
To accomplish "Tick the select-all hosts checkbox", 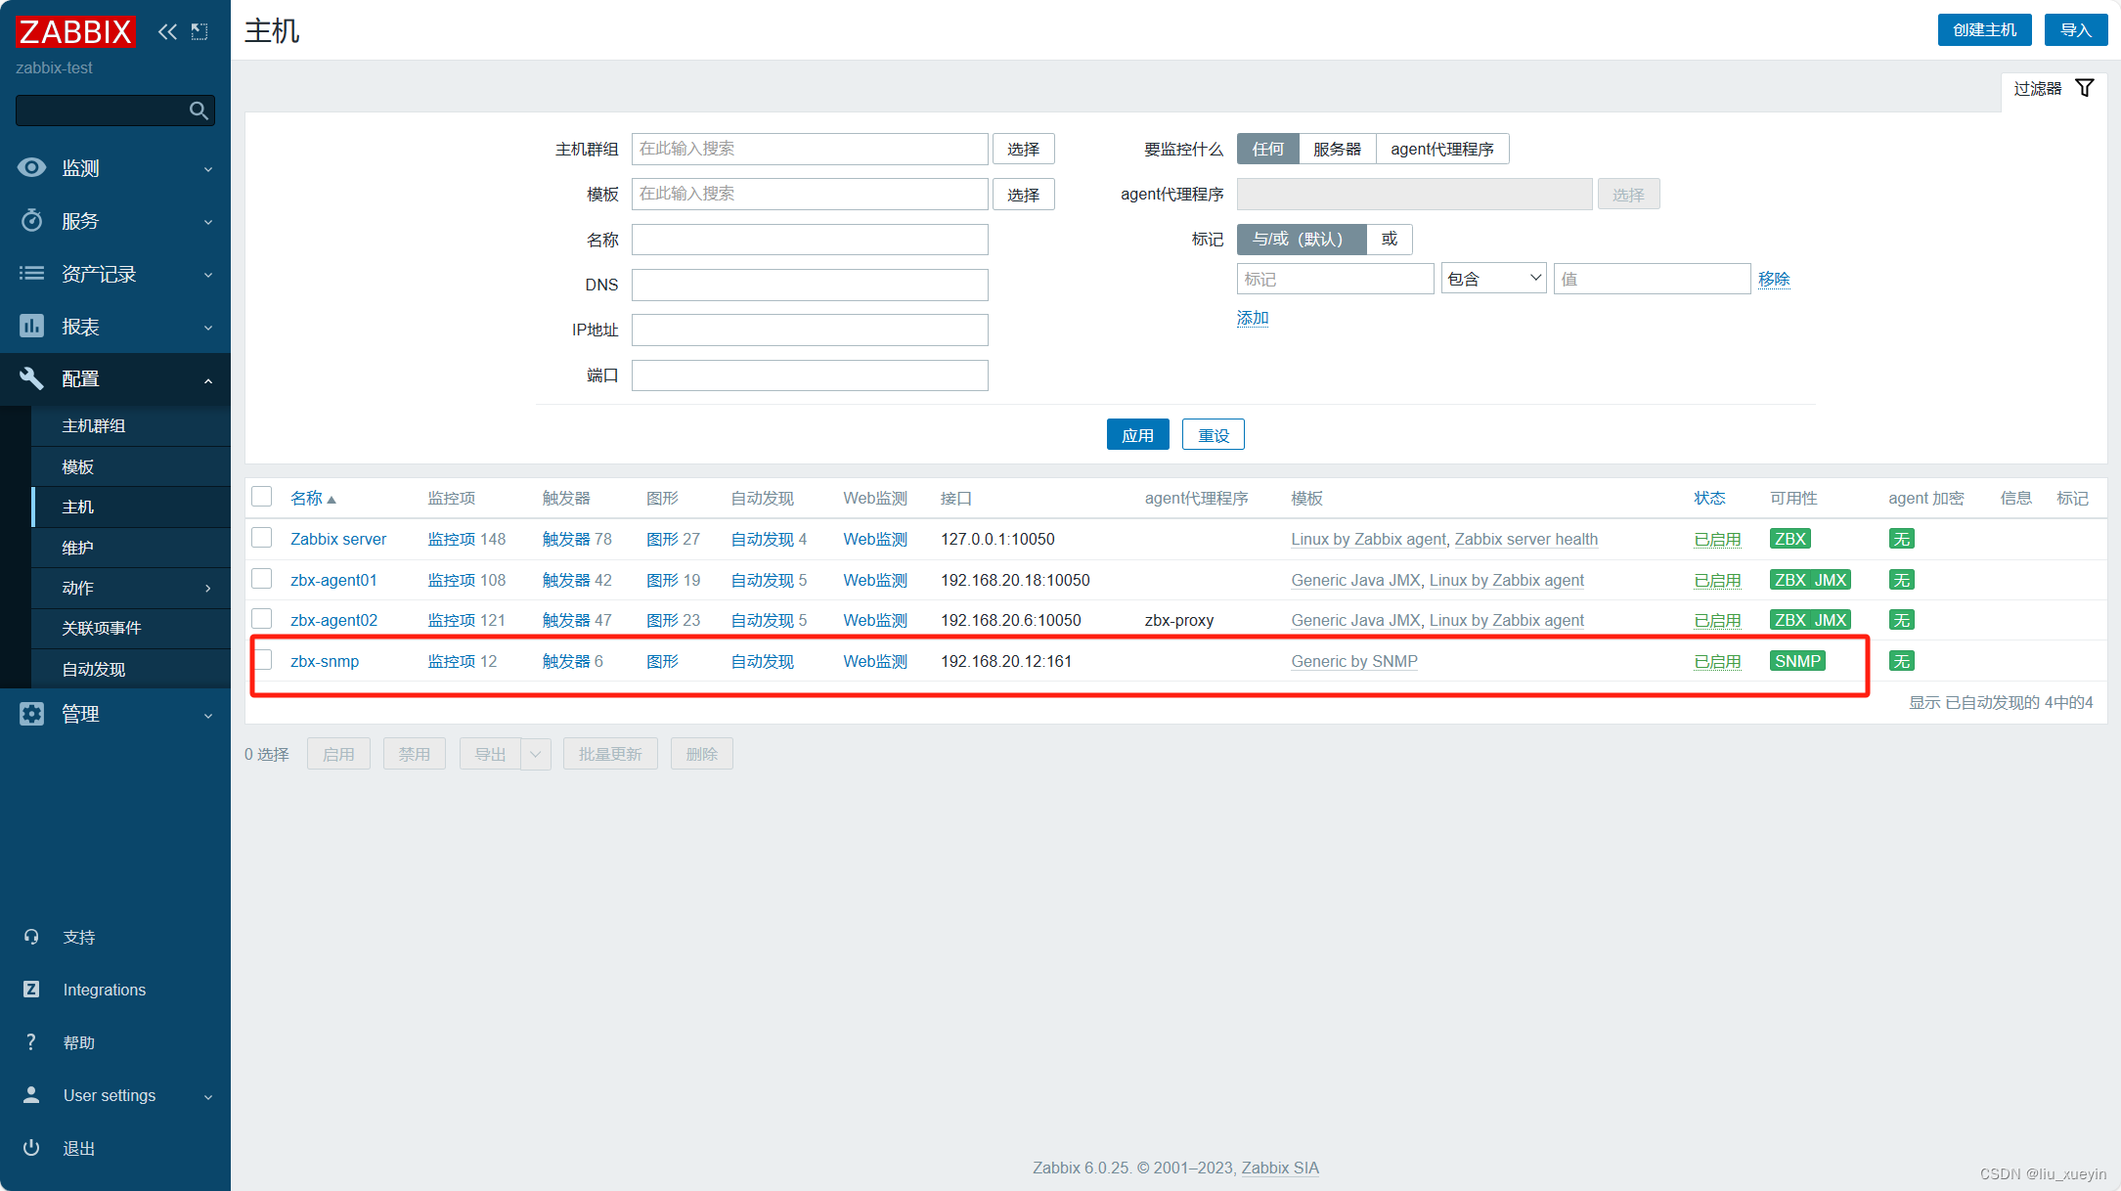I will [262, 497].
